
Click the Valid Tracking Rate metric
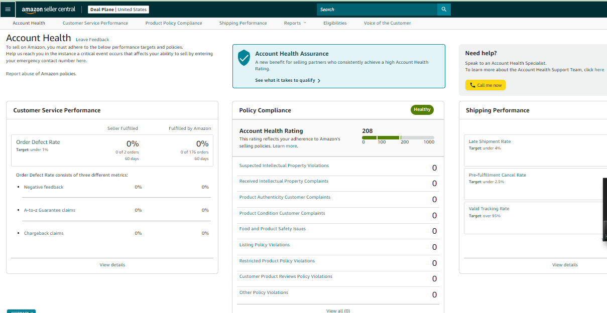pos(489,209)
